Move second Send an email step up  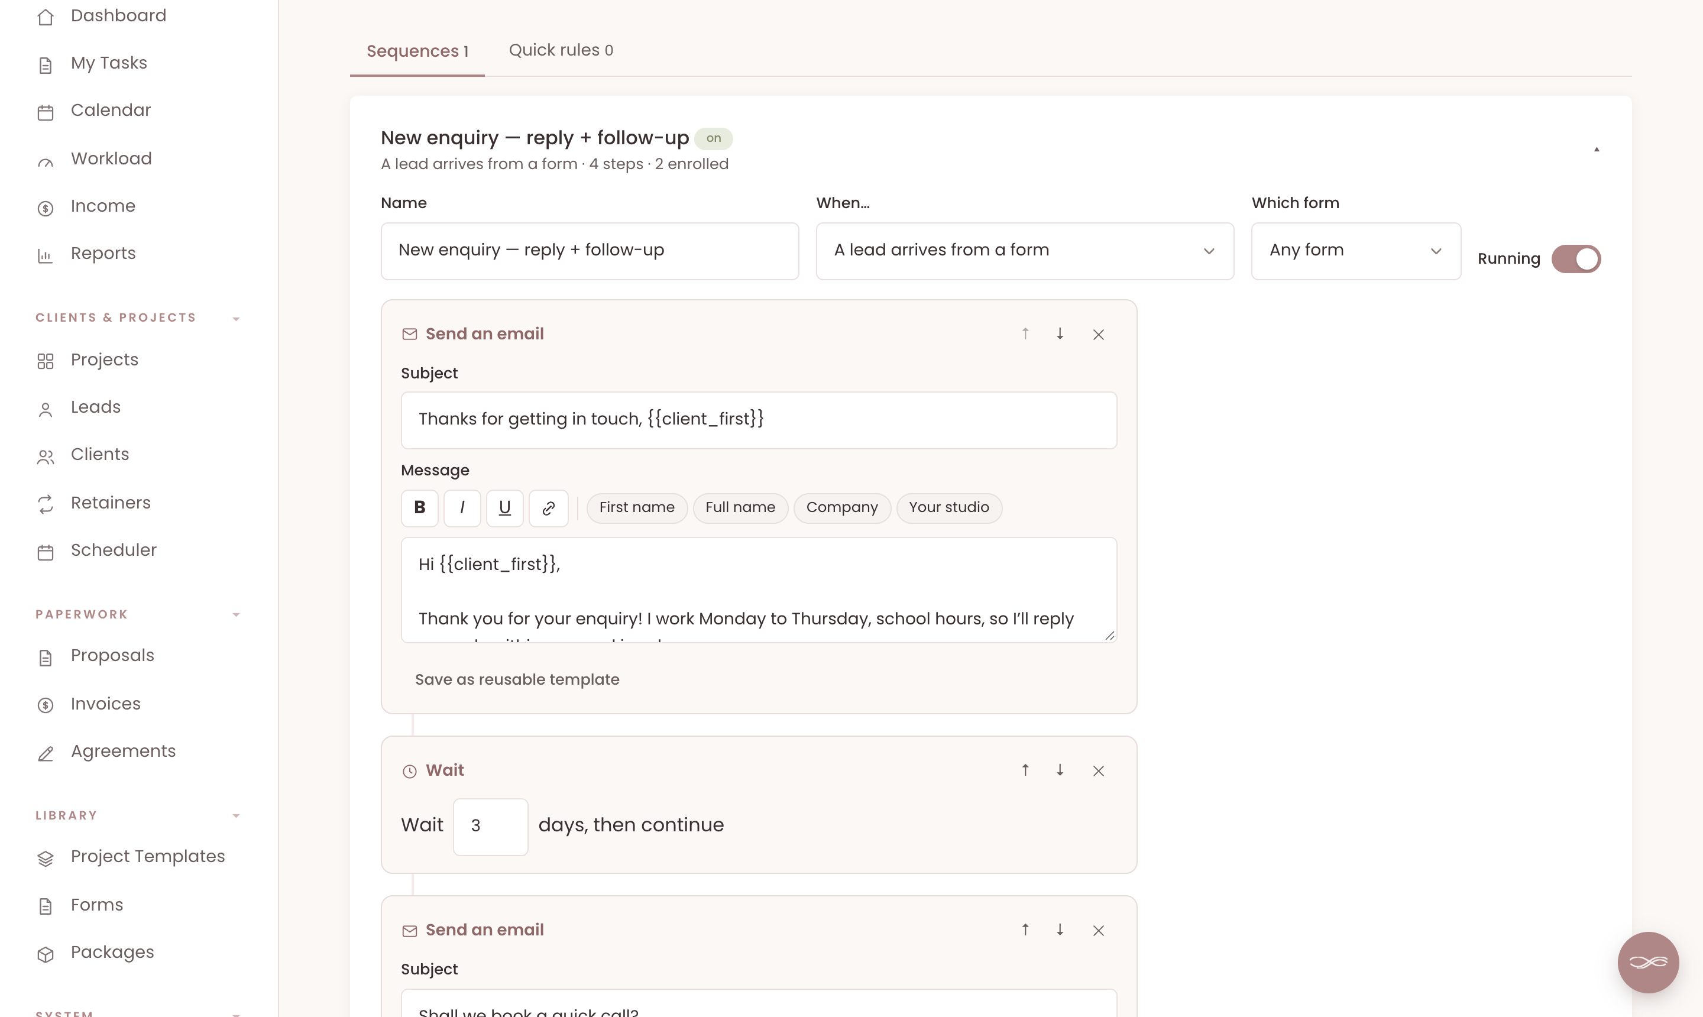(1025, 930)
